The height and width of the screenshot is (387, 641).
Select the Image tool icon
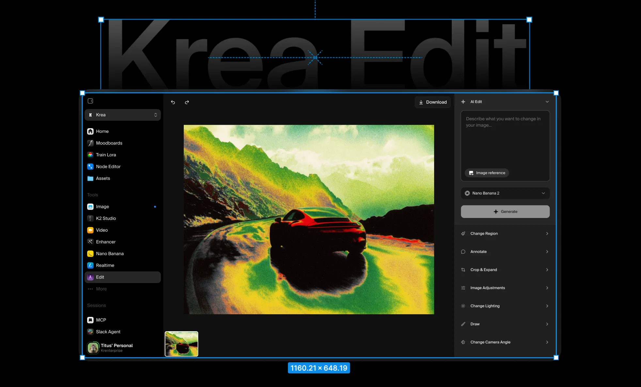point(90,207)
